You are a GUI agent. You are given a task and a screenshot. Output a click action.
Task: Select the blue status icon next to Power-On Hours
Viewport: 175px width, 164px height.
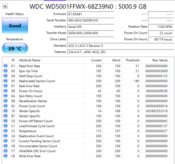tap(6, 91)
